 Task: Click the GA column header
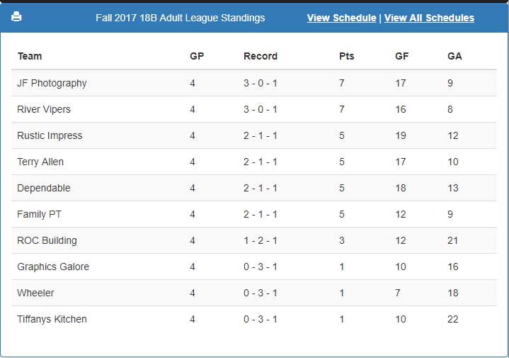[454, 56]
